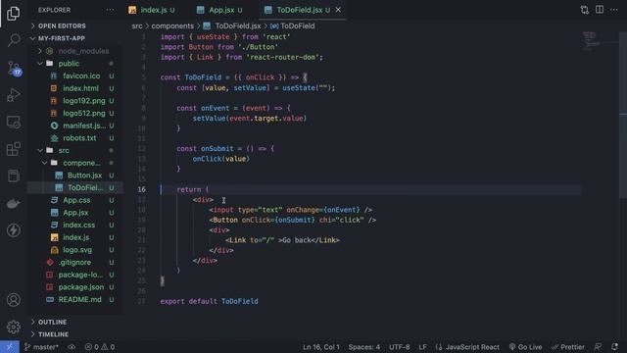Open the Search view in activity bar
Viewport: 627px width, 353px height.
[13, 40]
